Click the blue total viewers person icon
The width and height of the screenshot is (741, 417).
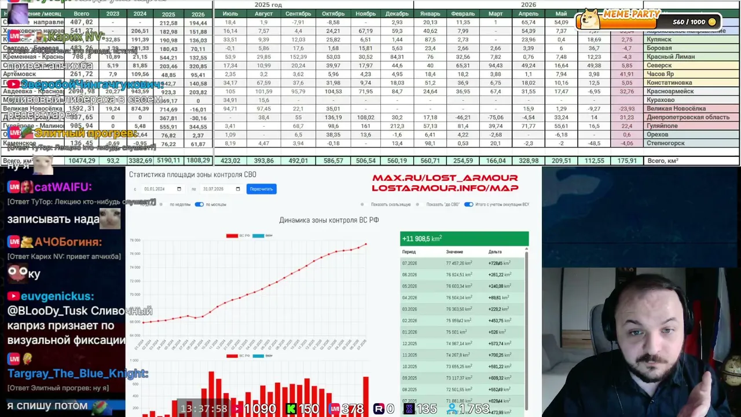point(452,409)
